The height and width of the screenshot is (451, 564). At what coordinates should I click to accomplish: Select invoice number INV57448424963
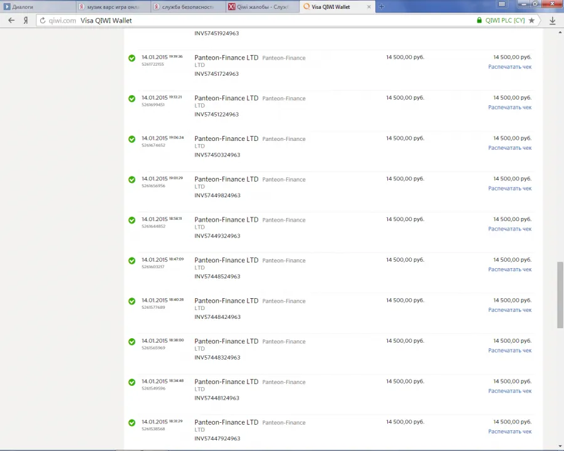pos(217,317)
